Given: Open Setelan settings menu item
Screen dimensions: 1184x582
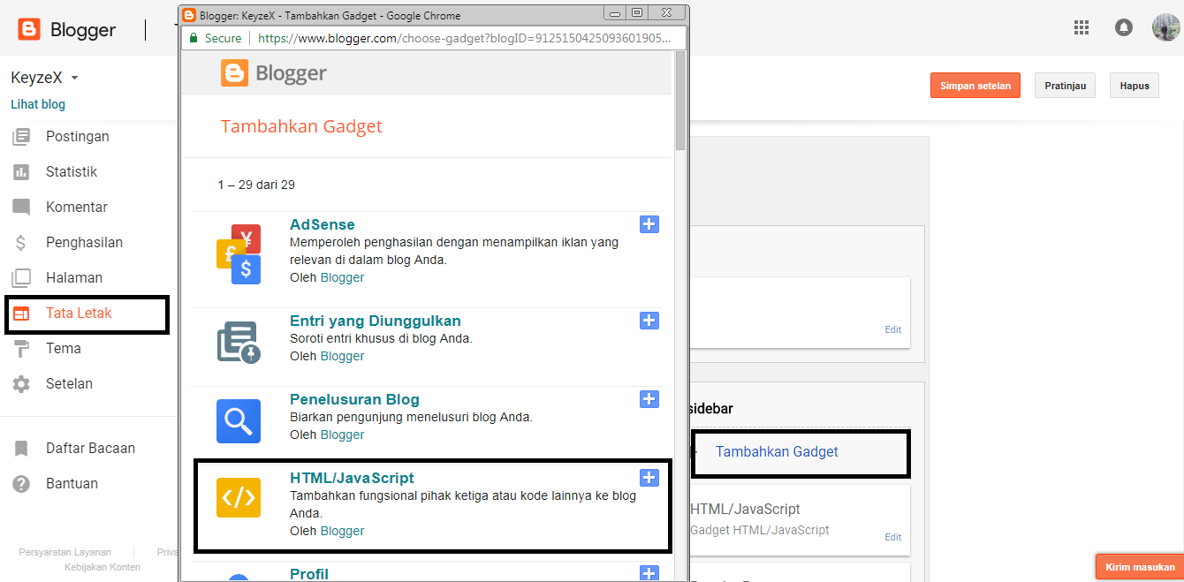Looking at the screenshot, I should 69,383.
